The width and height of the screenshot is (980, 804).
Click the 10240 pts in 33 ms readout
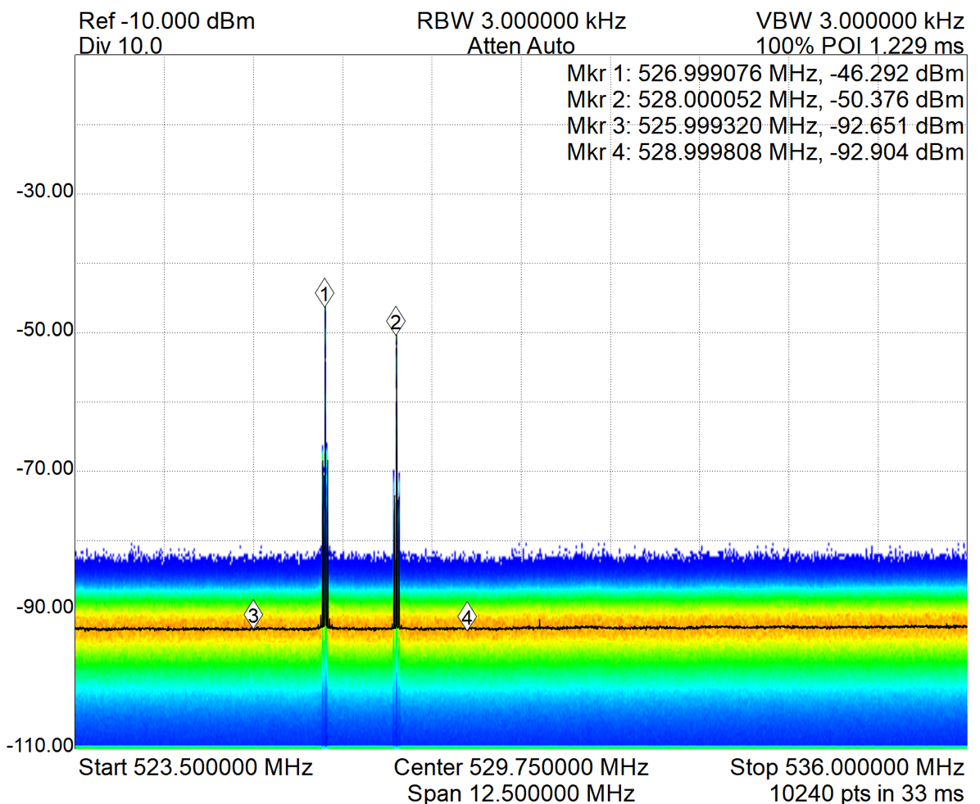[x=867, y=793]
